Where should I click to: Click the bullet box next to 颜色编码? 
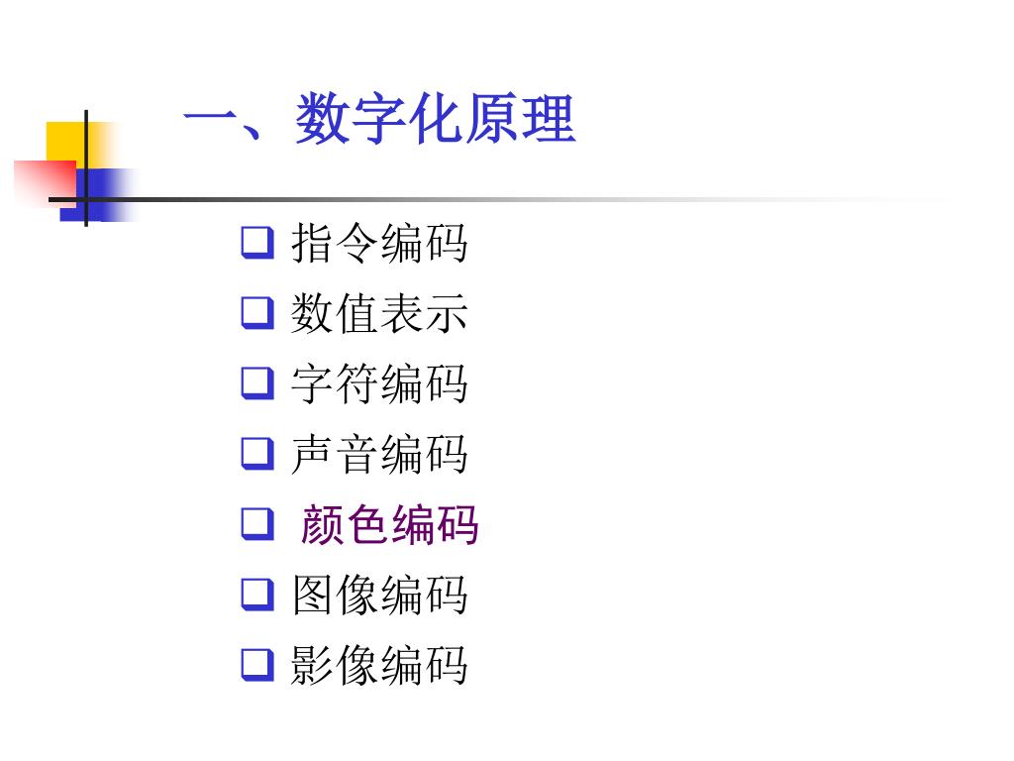(x=257, y=524)
